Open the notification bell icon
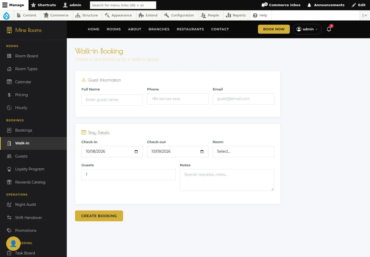The width and height of the screenshot is (370, 257). tap(329, 29)
